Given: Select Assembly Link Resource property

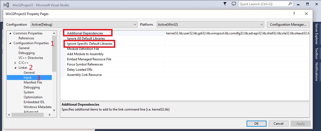Looking at the screenshot, I should click(84, 75).
